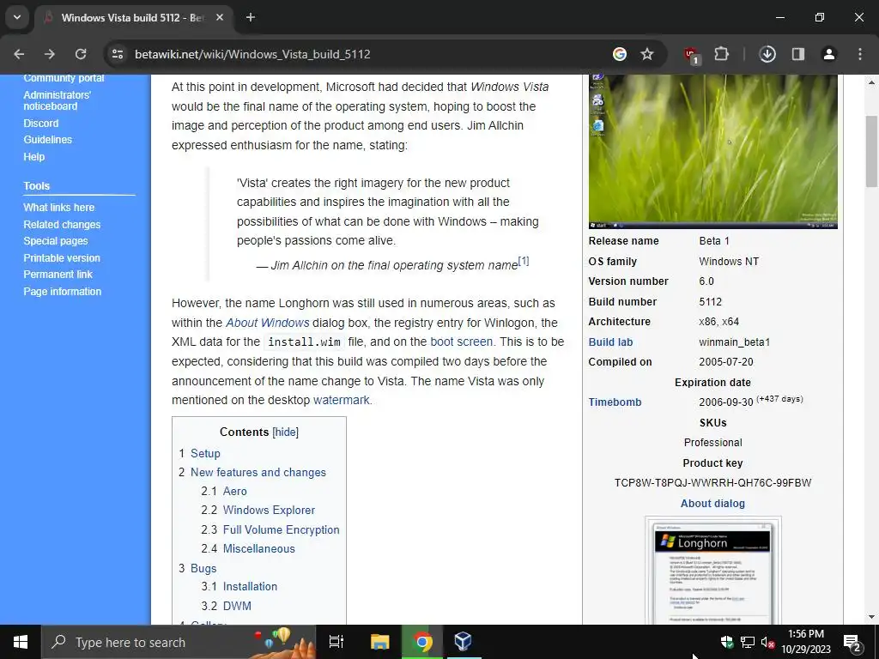Open the About dialog link
The width and height of the screenshot is (879, 659).
click(712, 503)
